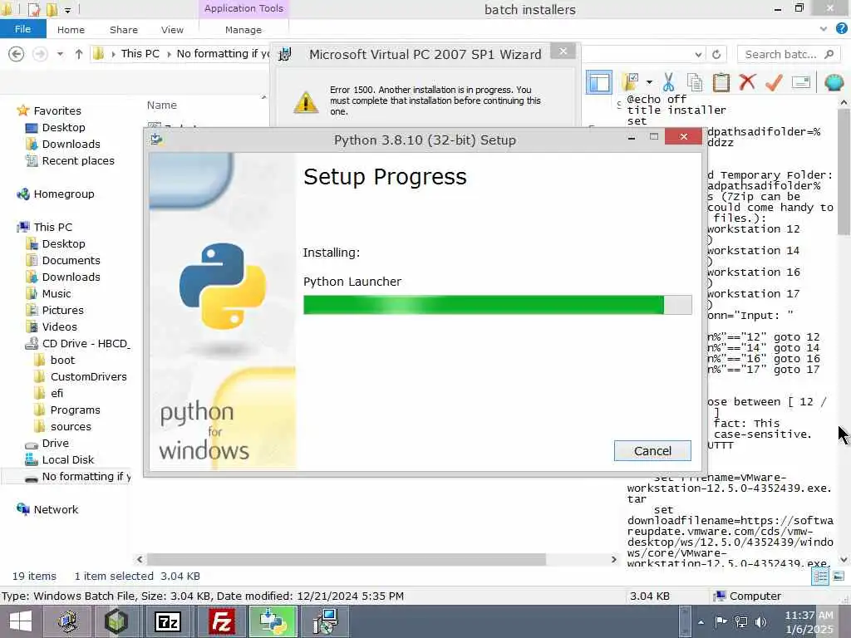
Task: Open Documents under This PC
Action: [x=71, y=260]
